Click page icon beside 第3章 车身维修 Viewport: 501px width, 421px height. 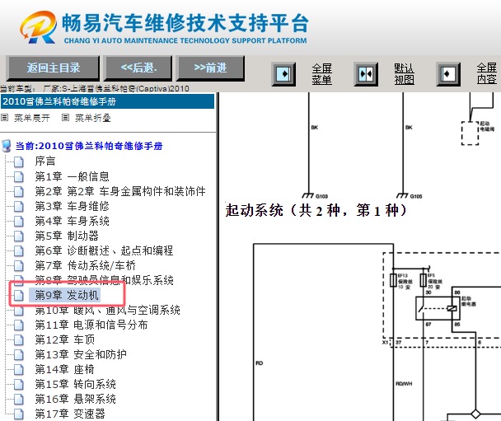point(19,206)
